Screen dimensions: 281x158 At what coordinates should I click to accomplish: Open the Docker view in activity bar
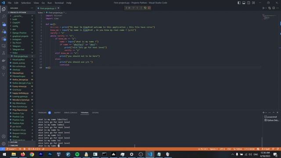click(4, 61)
